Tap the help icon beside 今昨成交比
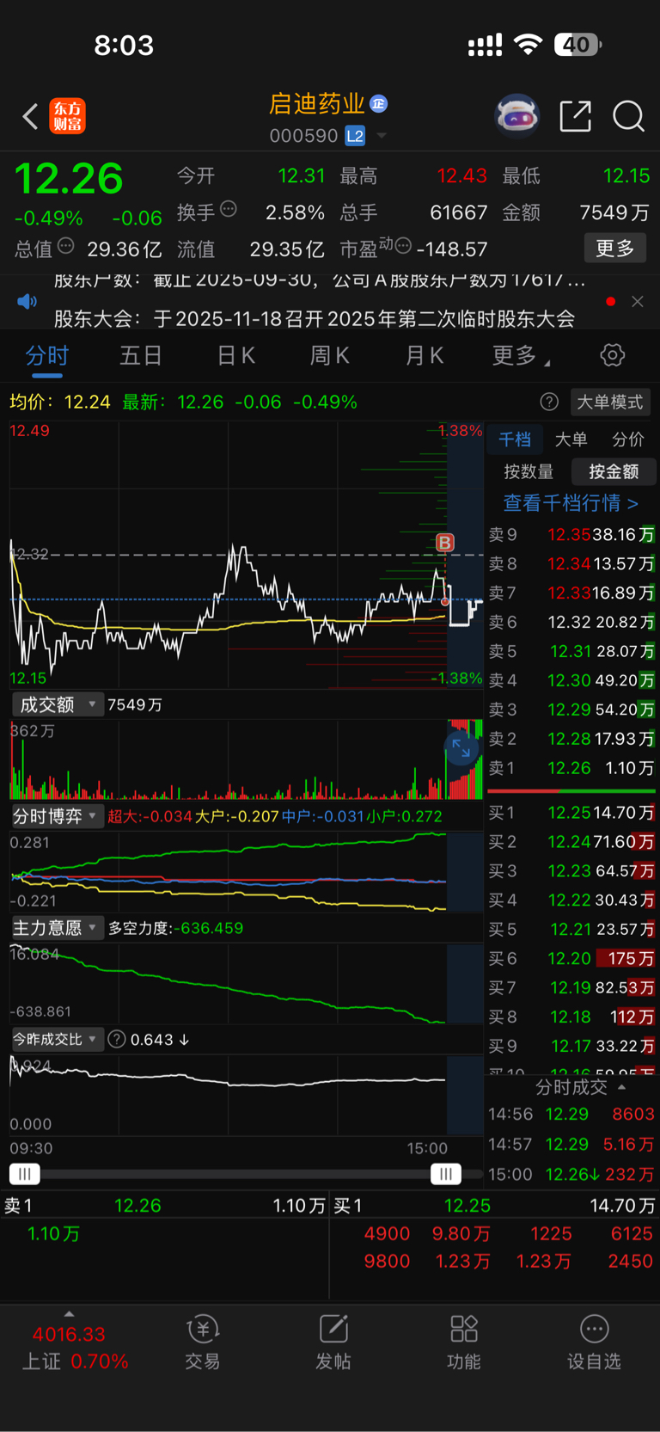The height and width of the screenshot is (1432, 660). tap(117, 1039)
